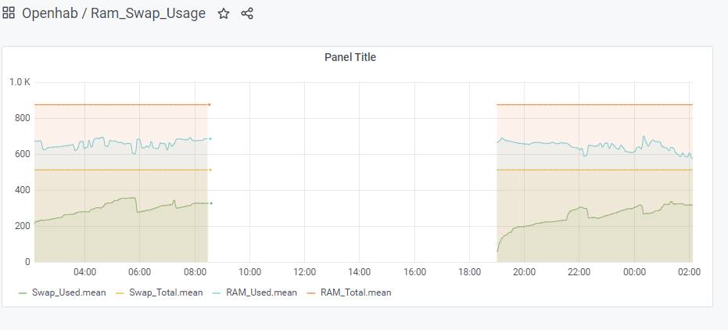
Task: Click the orange RAM_Total endpoint dot
Action: click(x=210, y=104)
